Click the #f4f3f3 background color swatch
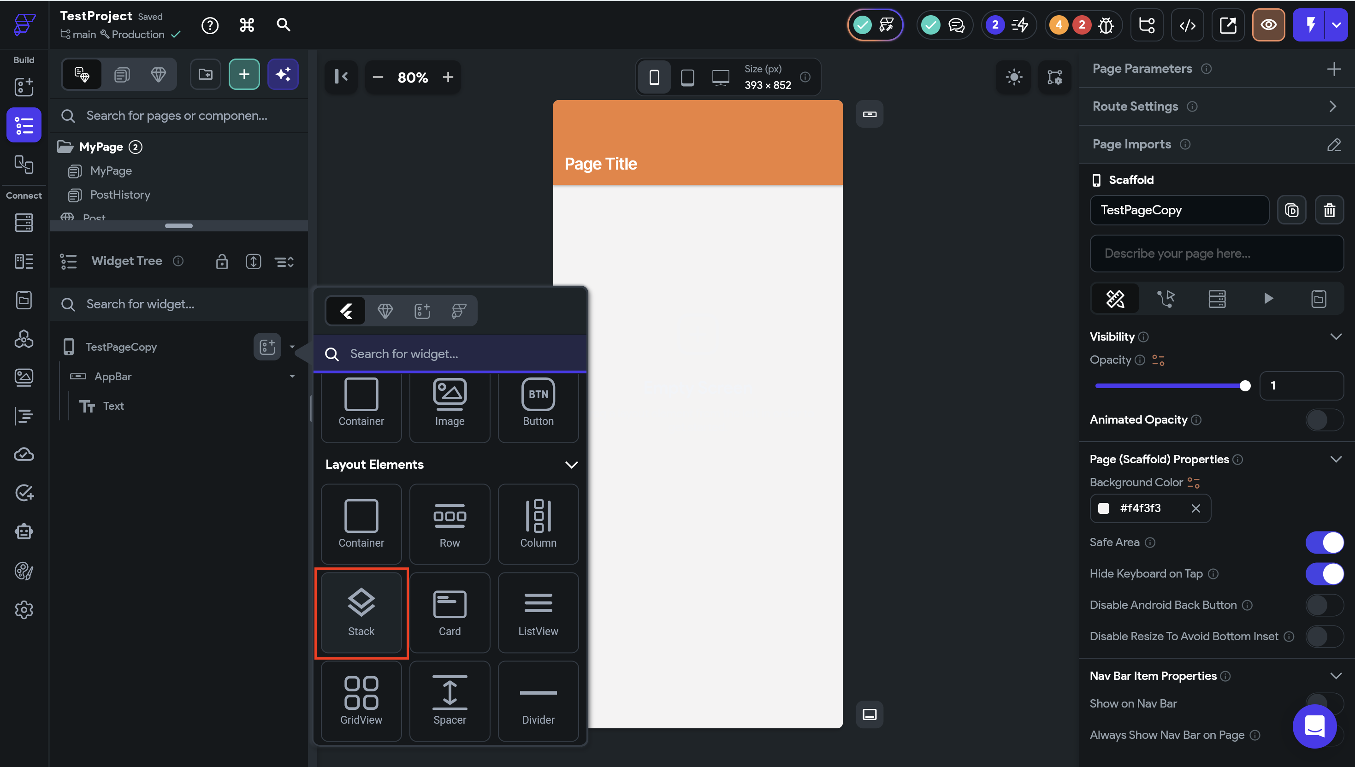Viewport: 1355px width, 767px height. (1103, 508)
